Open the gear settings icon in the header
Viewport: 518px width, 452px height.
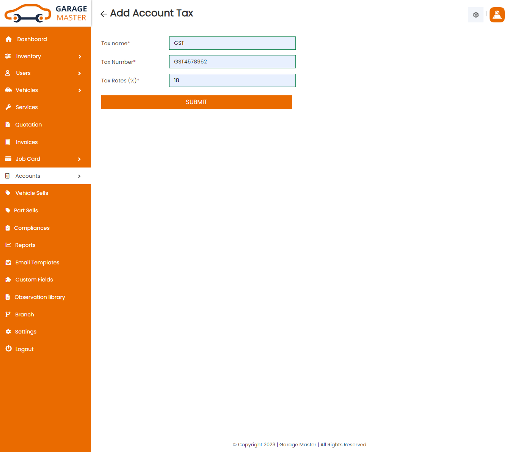tap(476, 15)
